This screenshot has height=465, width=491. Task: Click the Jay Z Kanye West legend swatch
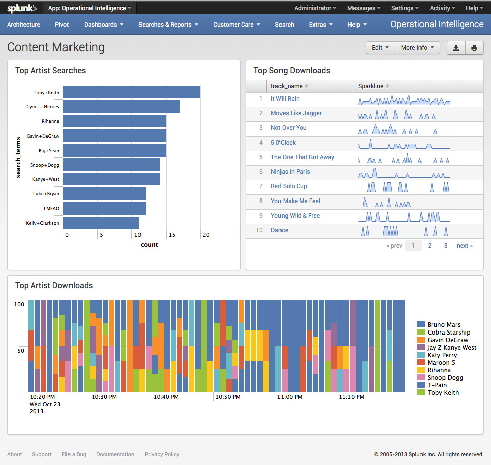[421, 347]
